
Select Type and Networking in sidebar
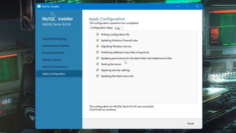tap(54, 39)
